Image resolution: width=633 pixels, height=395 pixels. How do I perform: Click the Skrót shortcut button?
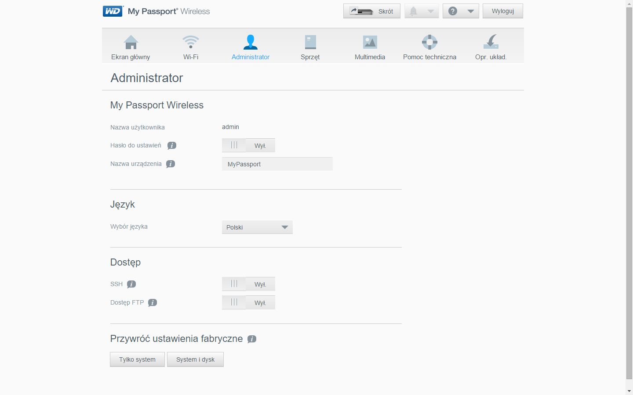371,11
